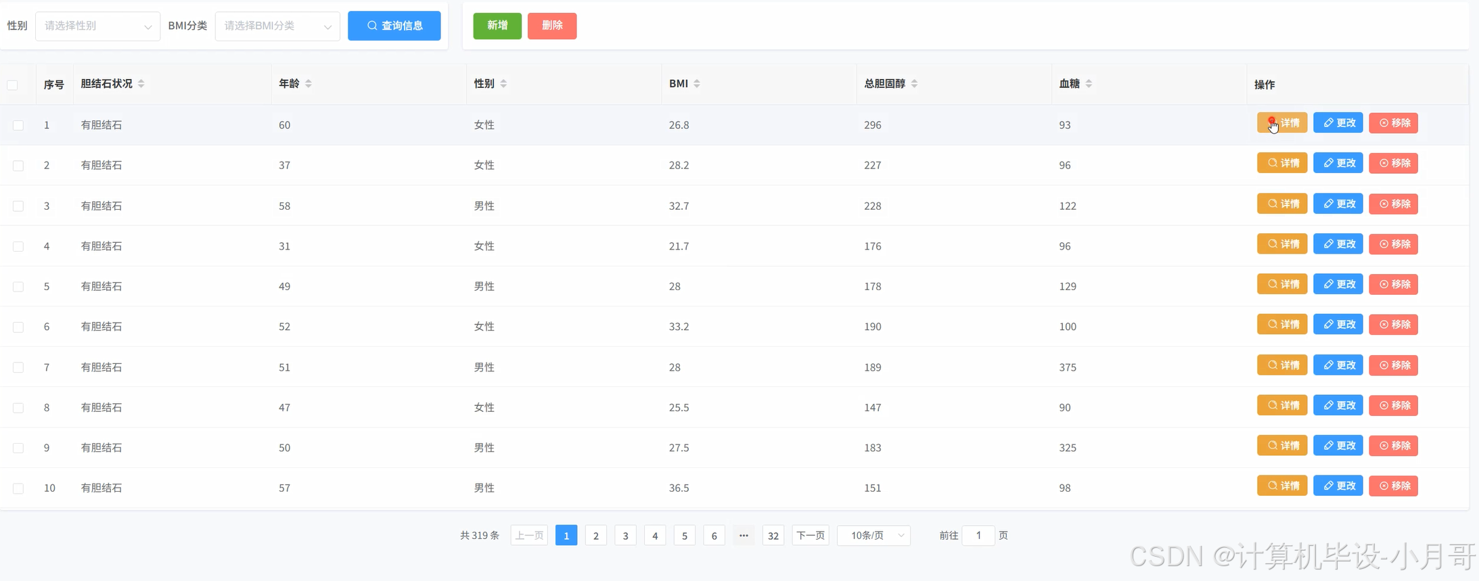Image resolution: width=1479 pixels, height=581 pixels.
Task: Click the 上一页 previous page button
Action: pyautogui.click(x=529, y=536)
